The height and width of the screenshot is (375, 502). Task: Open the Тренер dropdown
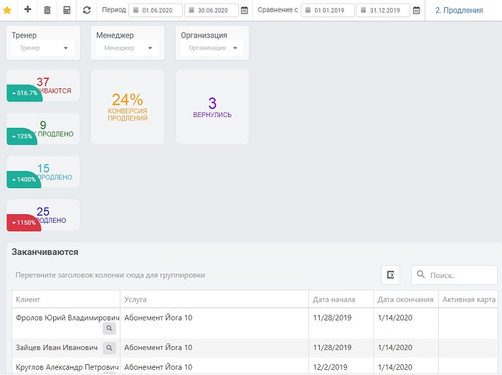pyautogui.click(x=43, y=48)
